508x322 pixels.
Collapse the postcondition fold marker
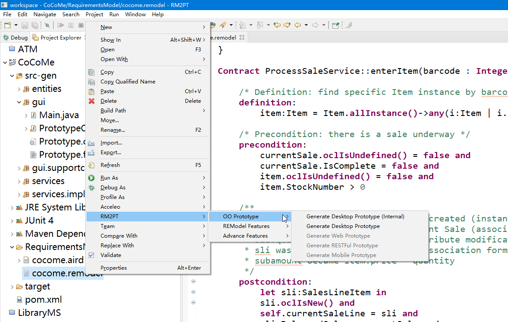(x=194, y=282)
